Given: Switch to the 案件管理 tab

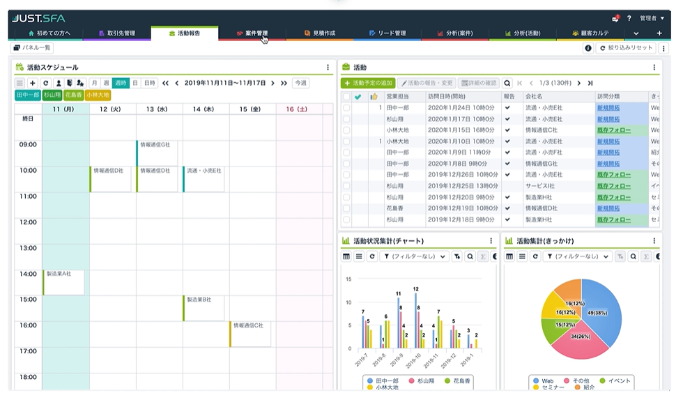Looking at the screenshot, I should click(252, 33).
